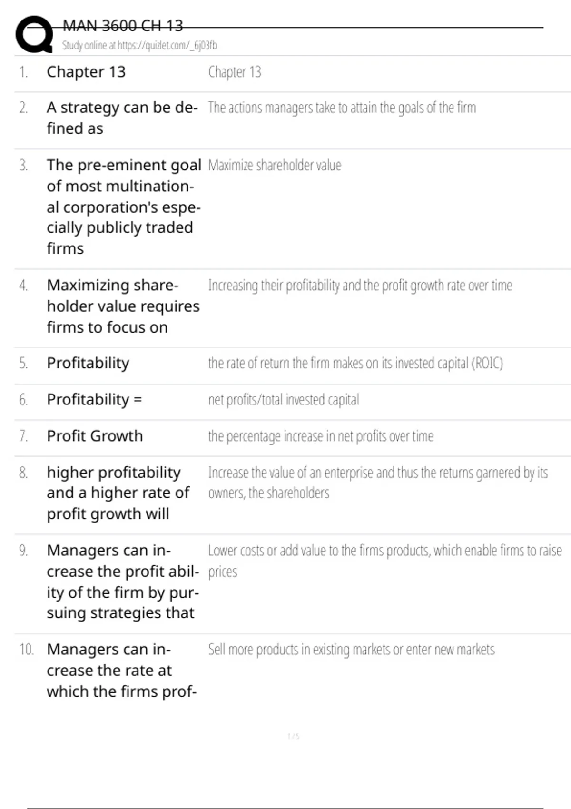Click definition 'percentage increase in net profits'

(x=321, y=436)
